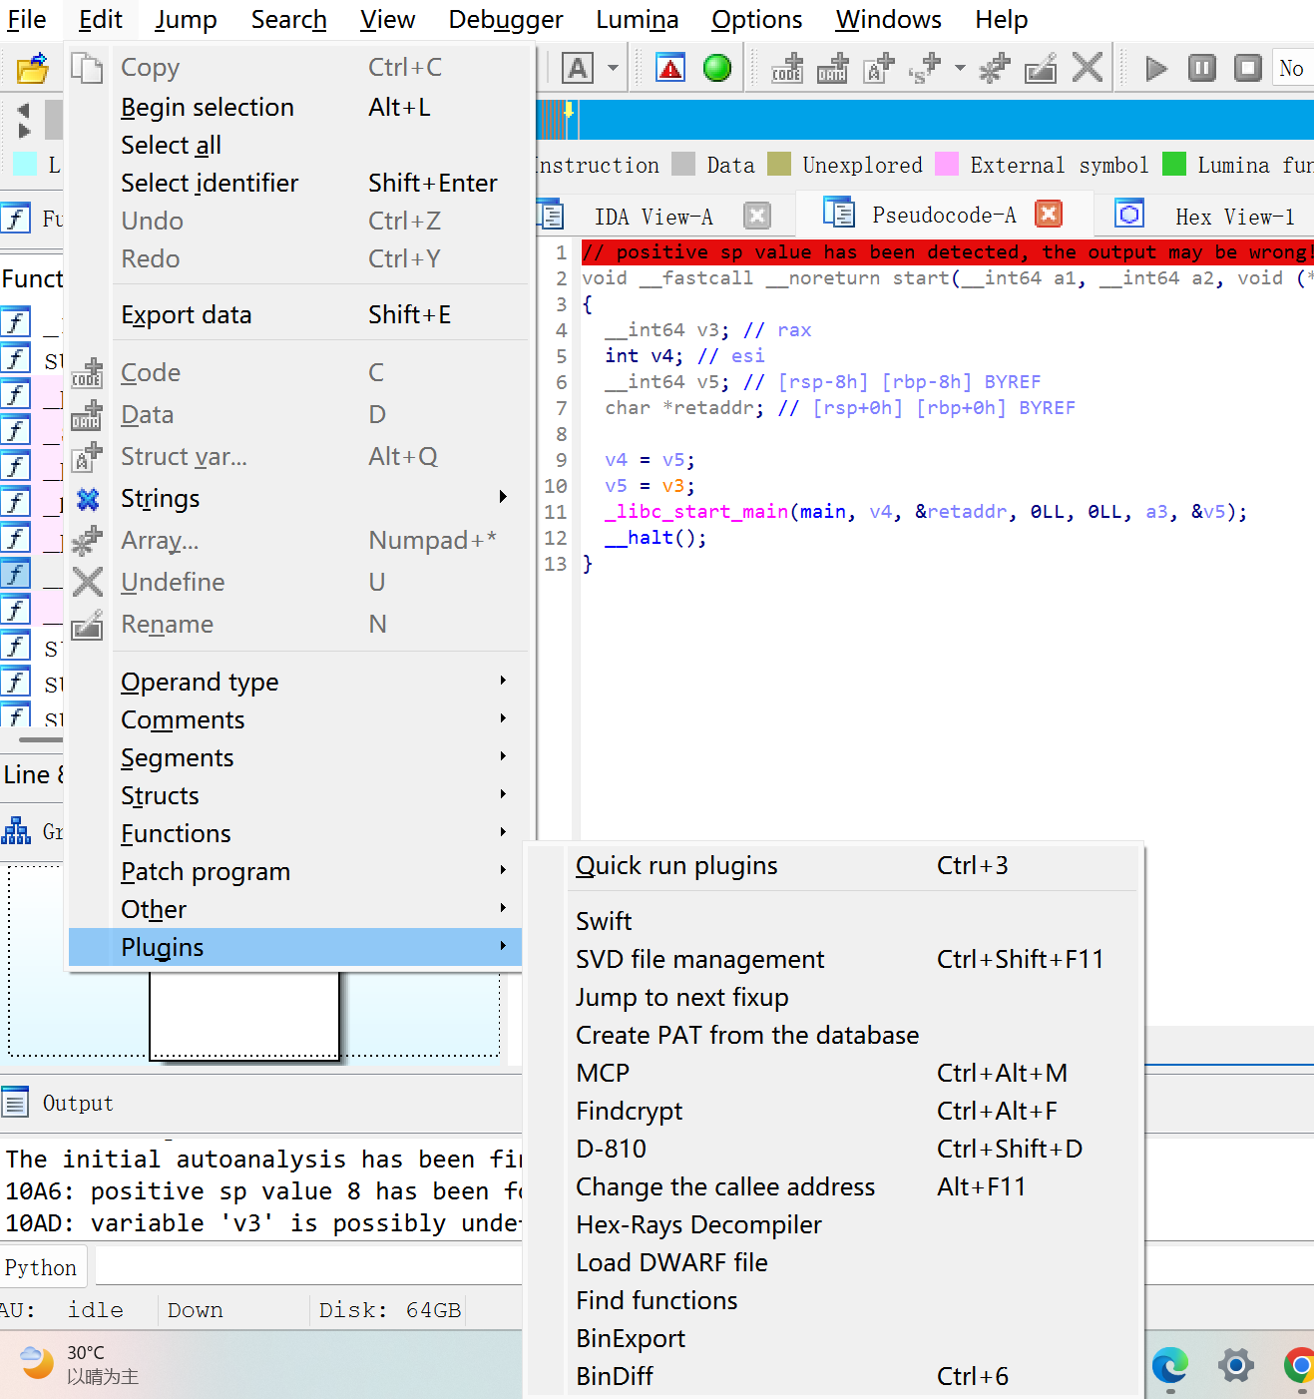
Task: Open the Jump menu
Action: [x=186, y=19]
